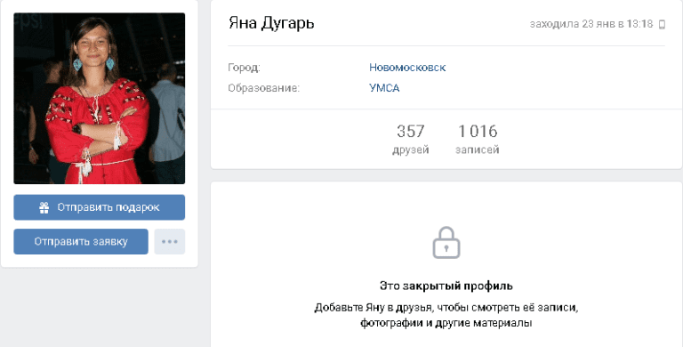683x347 pixels.
Task: Click the Город label
Action: (x=244, y=68)
